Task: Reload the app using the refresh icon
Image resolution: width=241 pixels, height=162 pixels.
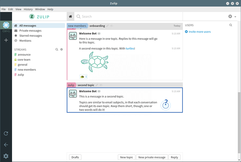Action: pyautogui.click(x=6, y=133)
